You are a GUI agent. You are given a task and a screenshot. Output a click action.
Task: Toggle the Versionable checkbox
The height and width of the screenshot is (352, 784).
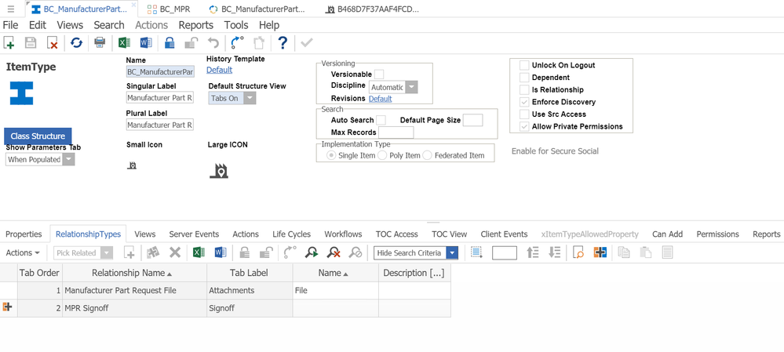click(x=379, y=74)
